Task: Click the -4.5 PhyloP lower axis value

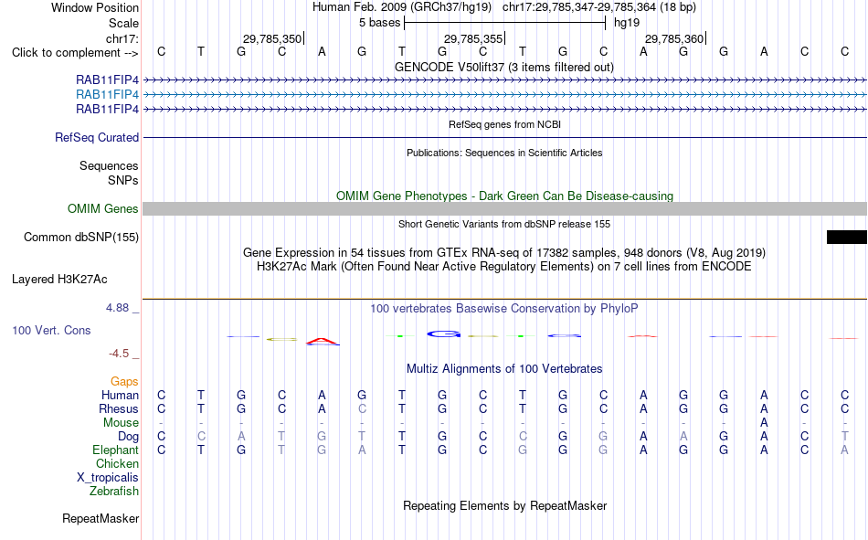Action: click(x=119, y=354)
